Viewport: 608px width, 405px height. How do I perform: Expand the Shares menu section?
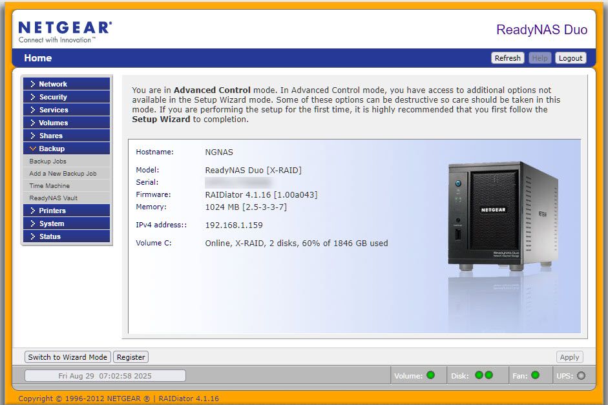[67, 136]
